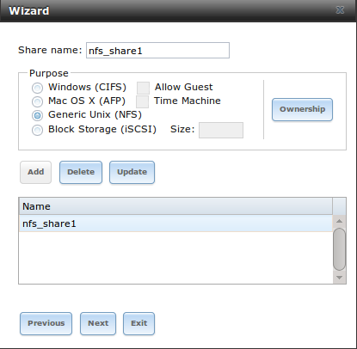
Task: Click the Add share button
Action: pyautogui.click(x=36, y=172)
